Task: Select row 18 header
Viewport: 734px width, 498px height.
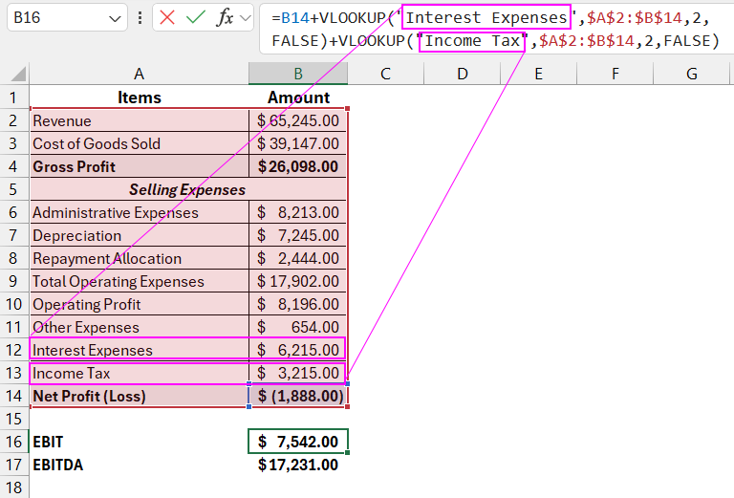Action: pos(13,487)
